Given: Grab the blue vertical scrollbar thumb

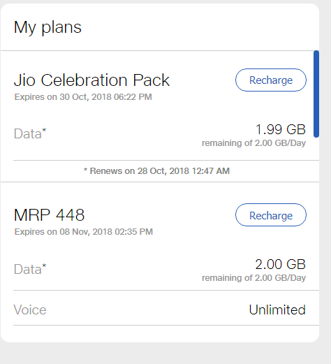Looking at the screenshot, I should coord(316,94).
